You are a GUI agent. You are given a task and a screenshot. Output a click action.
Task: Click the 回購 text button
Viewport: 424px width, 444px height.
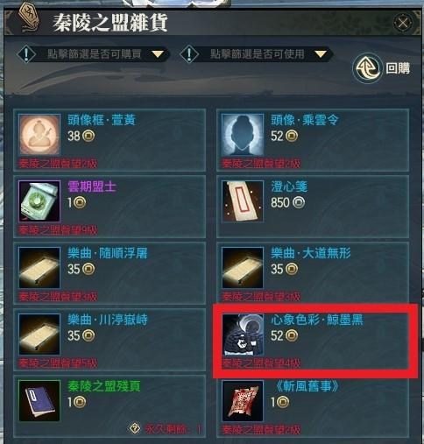(x=398, y=68)
